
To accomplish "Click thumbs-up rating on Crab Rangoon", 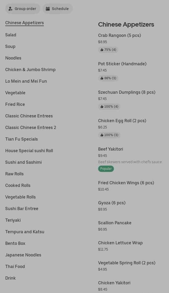I will point(108,50).
